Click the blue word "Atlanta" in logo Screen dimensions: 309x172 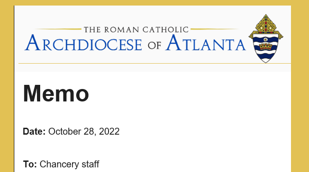206,43
